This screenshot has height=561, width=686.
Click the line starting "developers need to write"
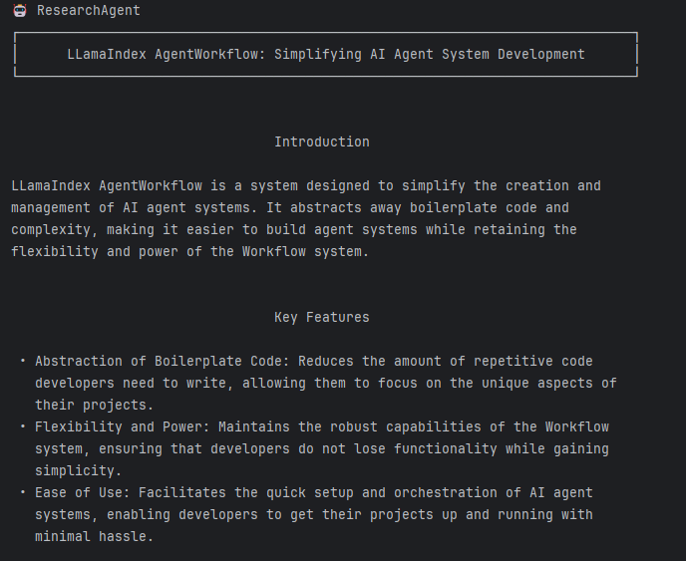(326, 383)
